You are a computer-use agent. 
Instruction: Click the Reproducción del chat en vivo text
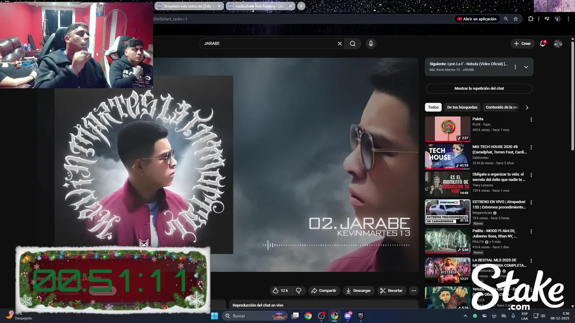point(258,305)
